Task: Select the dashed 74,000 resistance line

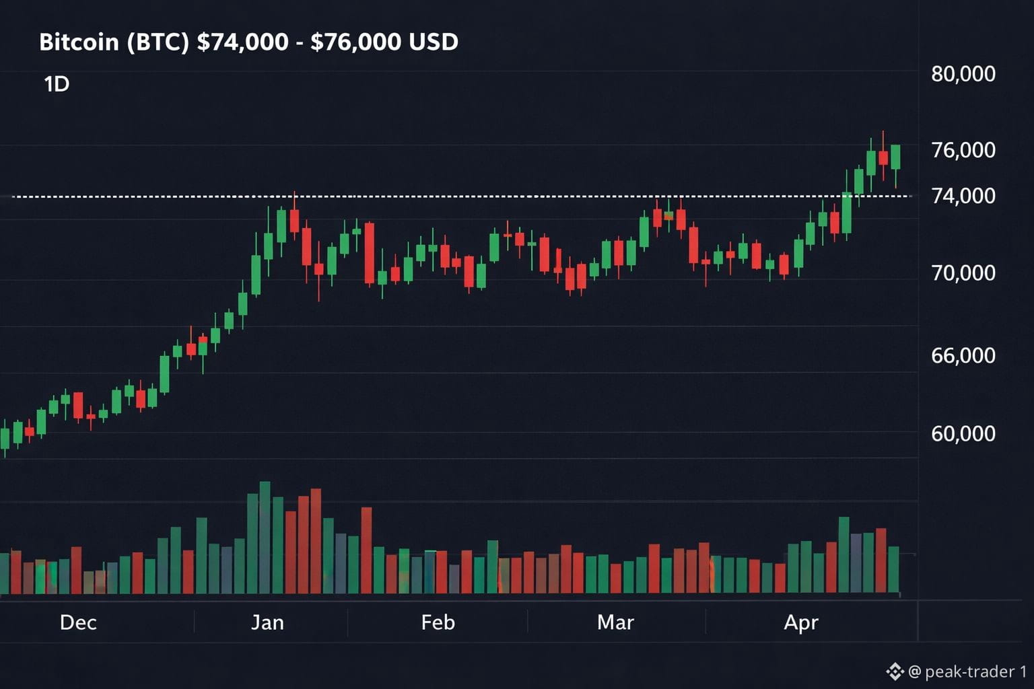Action: [x=461, y=196]
